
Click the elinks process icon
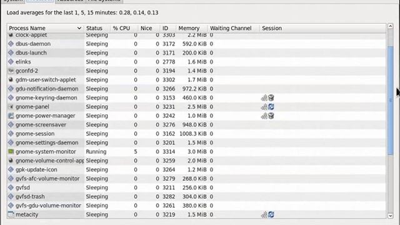11,62
